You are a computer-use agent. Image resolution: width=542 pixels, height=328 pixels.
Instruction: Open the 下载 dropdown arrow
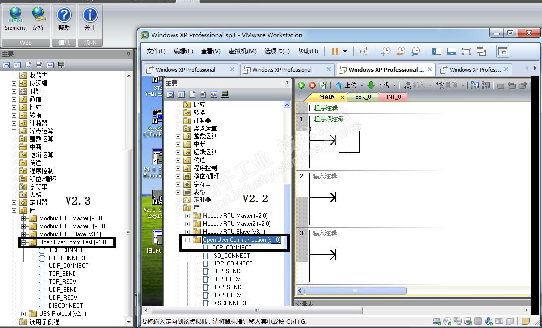(x=394, y=85)
